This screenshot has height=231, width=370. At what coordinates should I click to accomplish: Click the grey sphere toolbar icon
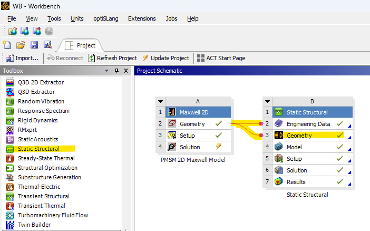coord(49,31)
